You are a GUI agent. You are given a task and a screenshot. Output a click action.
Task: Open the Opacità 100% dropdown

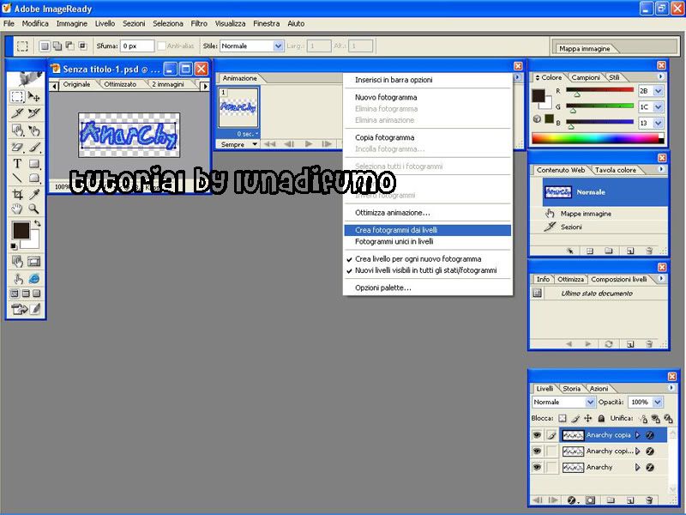pos(658,402)
